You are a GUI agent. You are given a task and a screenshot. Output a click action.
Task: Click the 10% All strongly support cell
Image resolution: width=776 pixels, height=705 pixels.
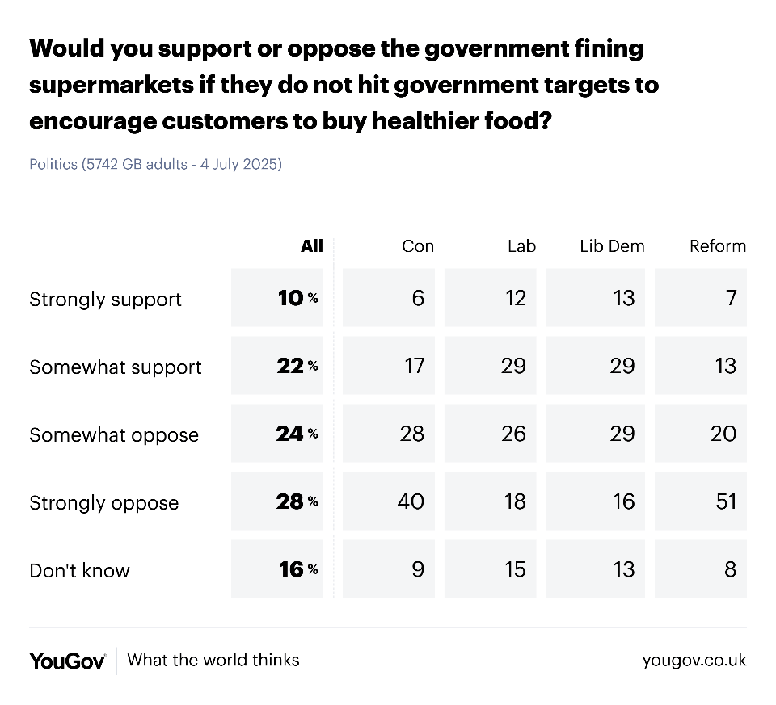click(277, 298)
